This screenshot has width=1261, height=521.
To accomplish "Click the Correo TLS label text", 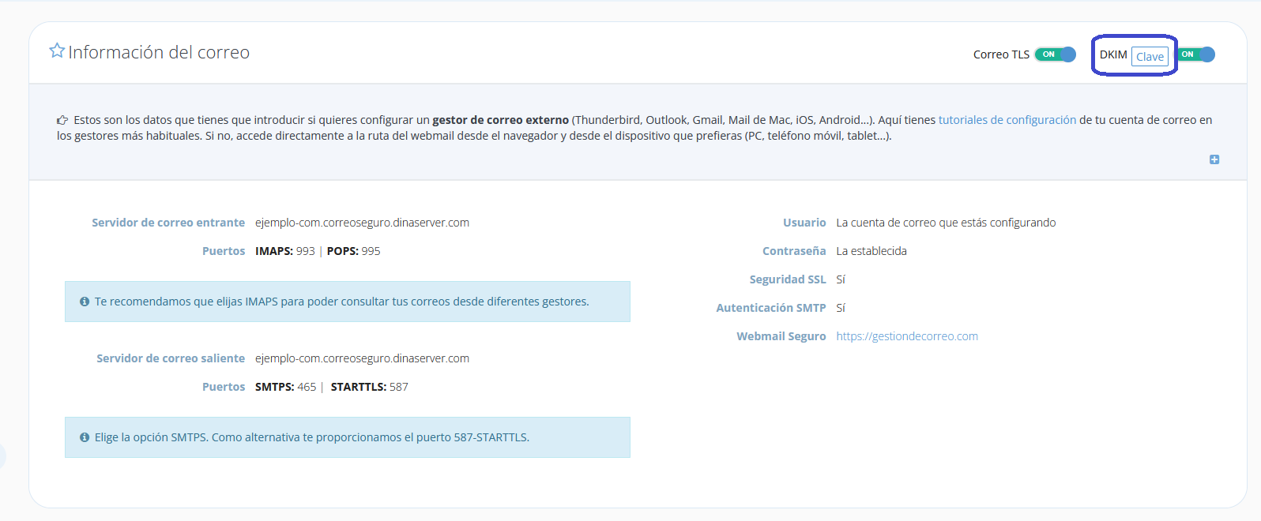I will [1001, 54].
